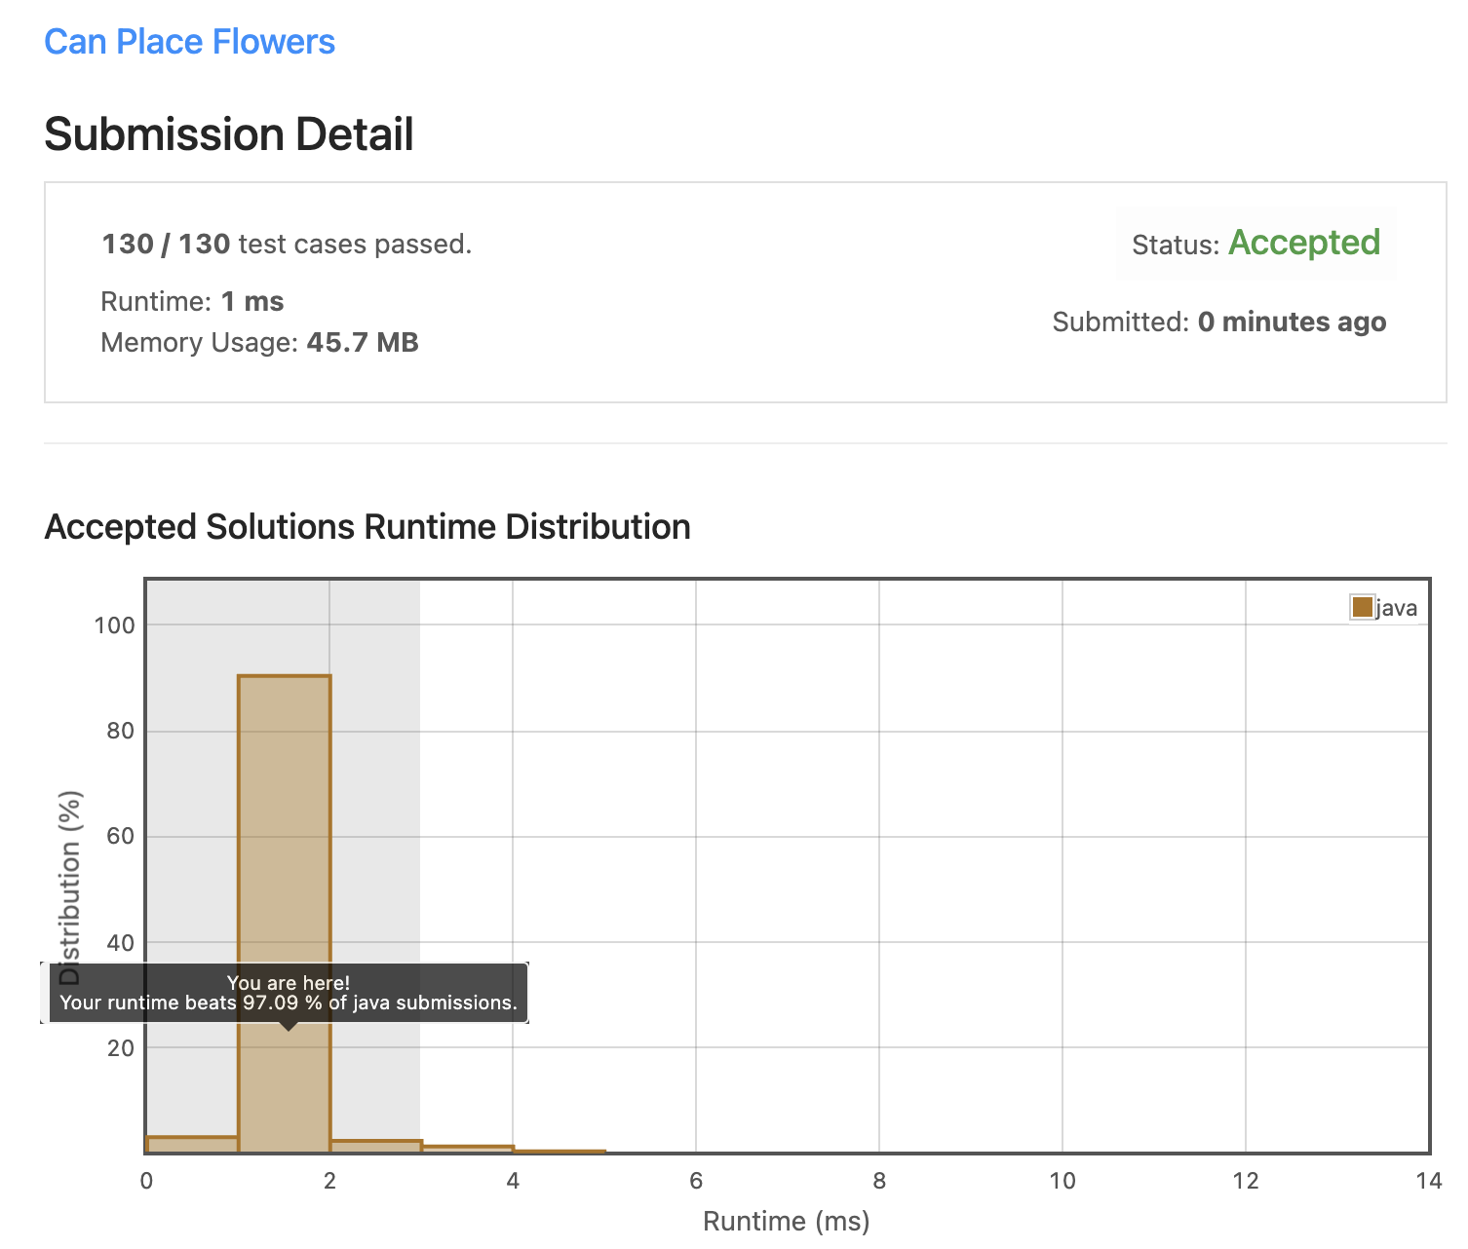The height and width of the screenshot is (1249, 1468).
Task: Open the Can Place Flowers problem link
Action: pyautogui.click(x=190, y=42)
